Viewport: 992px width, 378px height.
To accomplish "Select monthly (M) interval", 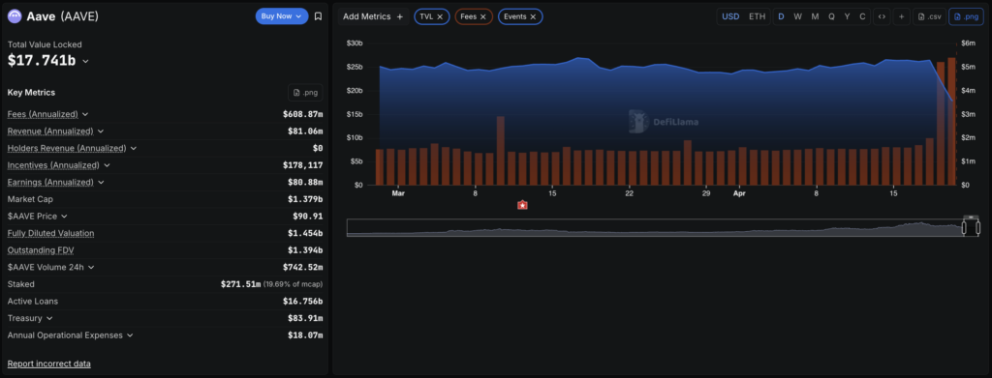I will (815, 17).
